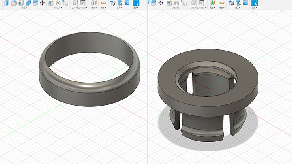This screenshot has width=292, height=164.
Task: Create New Component in right window
Action: tap(169, 3)
